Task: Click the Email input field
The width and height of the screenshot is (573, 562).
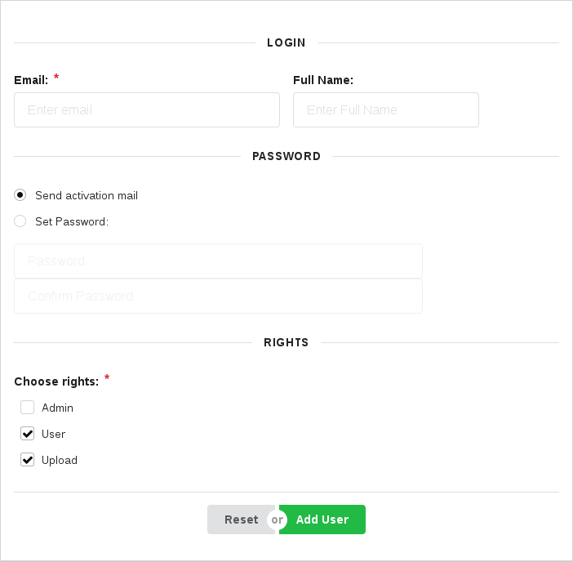Action: (147, 109)
